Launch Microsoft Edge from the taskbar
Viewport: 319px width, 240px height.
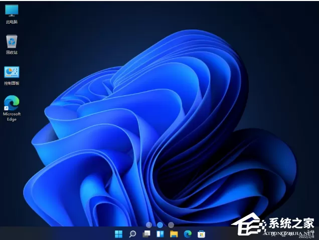(188, 234)
